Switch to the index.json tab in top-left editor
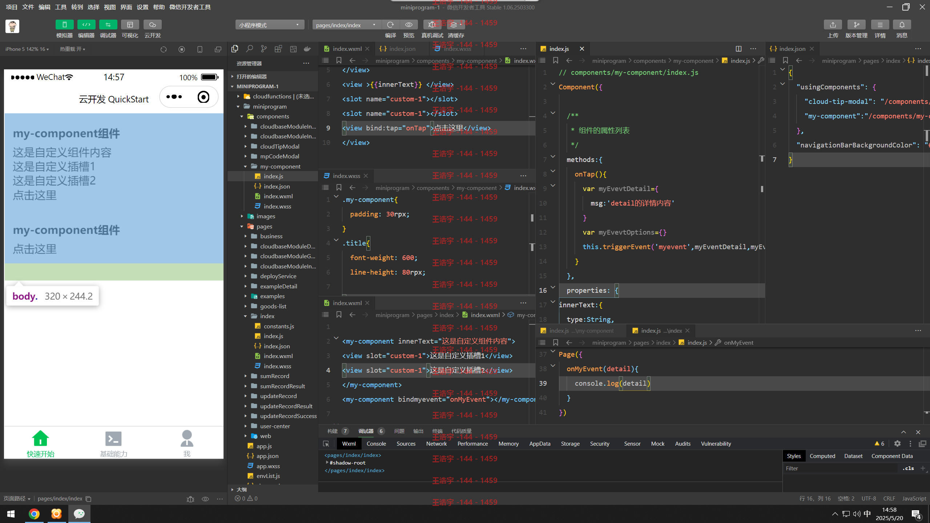930x523 pixels. 402,49
